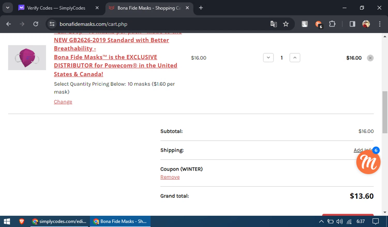Switch to Bona Fide Masks taskbar window
This screenshot has width=388, height=227.
[120, 221]
